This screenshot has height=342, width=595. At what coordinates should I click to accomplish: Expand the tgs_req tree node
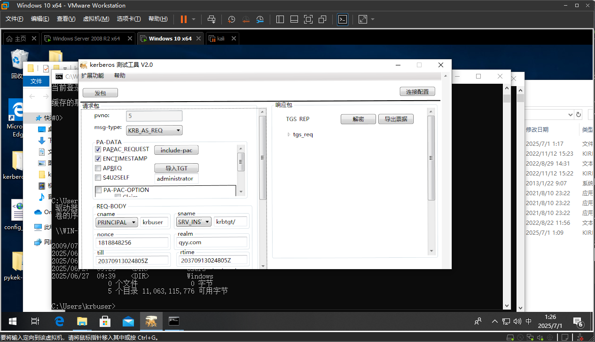(x=289, y=135)
